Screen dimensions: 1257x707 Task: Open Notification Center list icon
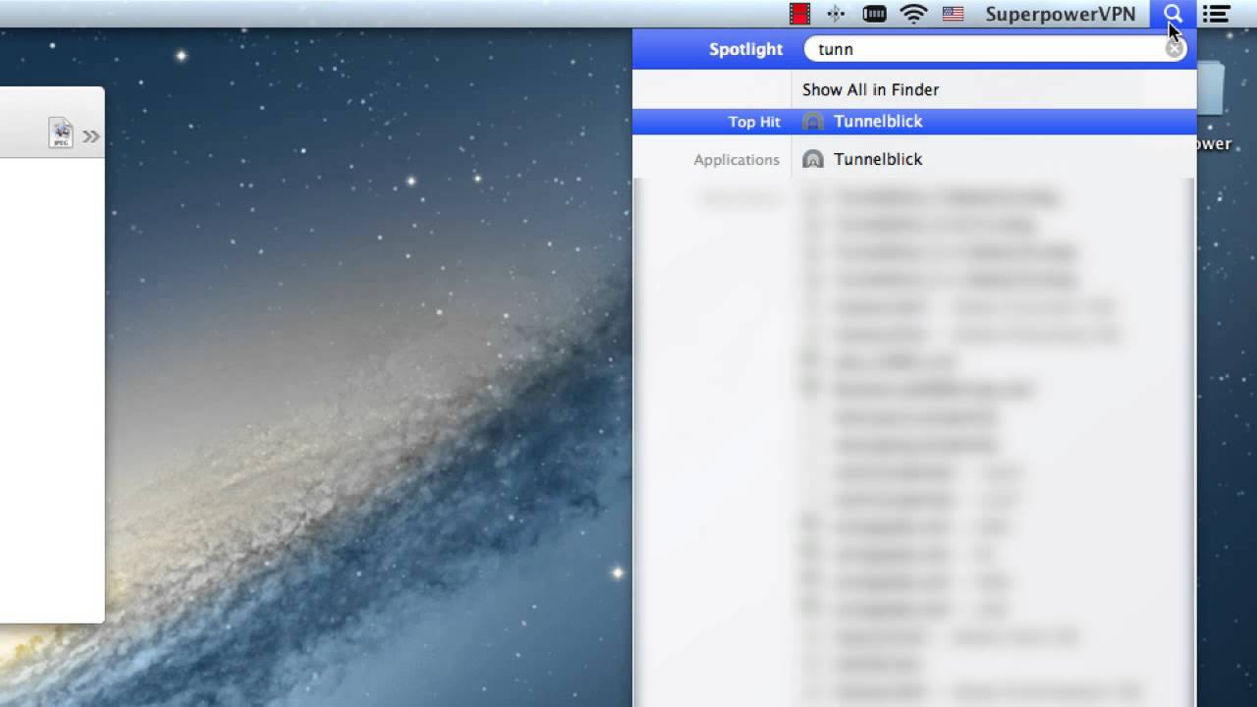coord(1217,14)
